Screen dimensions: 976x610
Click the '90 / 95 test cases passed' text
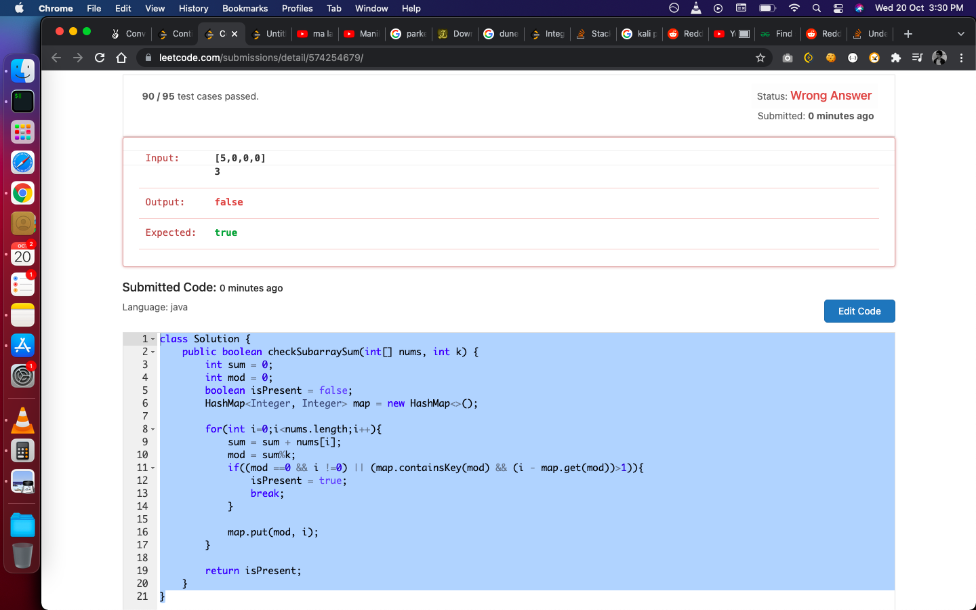200,96
